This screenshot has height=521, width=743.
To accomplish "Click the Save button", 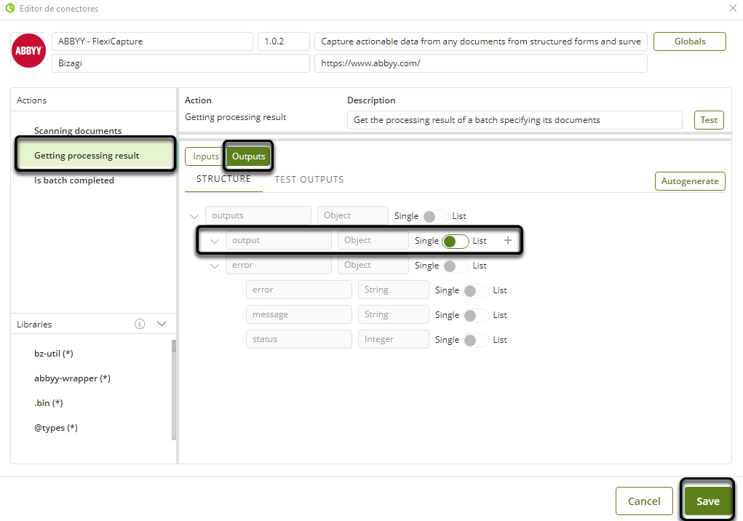I will (x=708, y=501).
